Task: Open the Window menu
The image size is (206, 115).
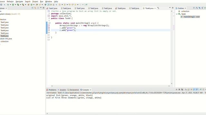Action: tap(49, 1)
